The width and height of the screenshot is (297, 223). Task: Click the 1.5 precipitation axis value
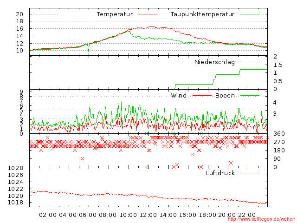click(x=278, y=65)
